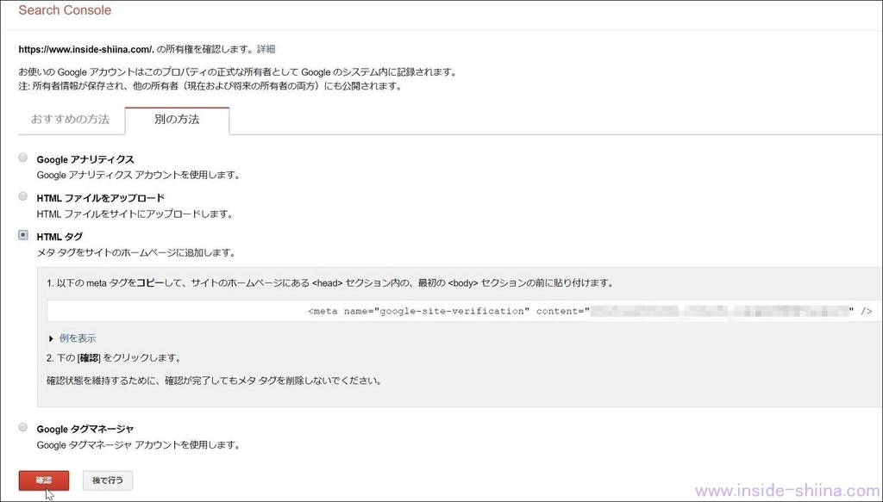Click the 後で行う button
883x502 pixels.
[108, 480]
